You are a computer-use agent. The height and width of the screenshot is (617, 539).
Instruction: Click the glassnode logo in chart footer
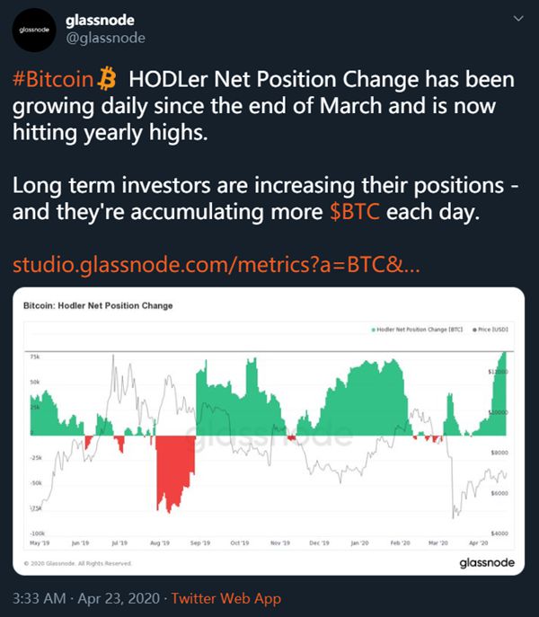click(x=487, y=563)
